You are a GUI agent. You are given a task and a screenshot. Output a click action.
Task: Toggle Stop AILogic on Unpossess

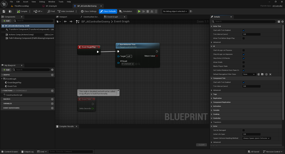click(244, 54)
